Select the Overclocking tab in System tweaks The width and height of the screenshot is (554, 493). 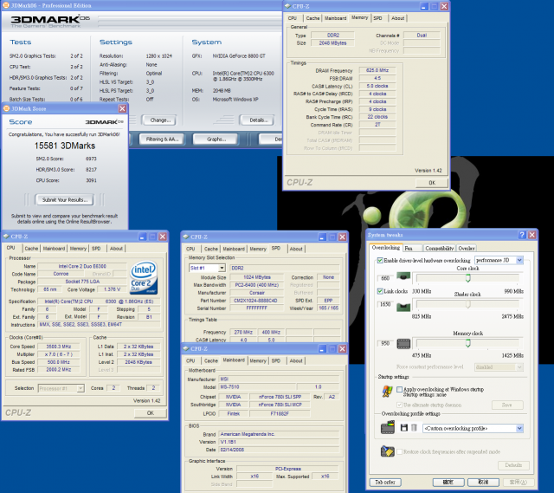386,248
